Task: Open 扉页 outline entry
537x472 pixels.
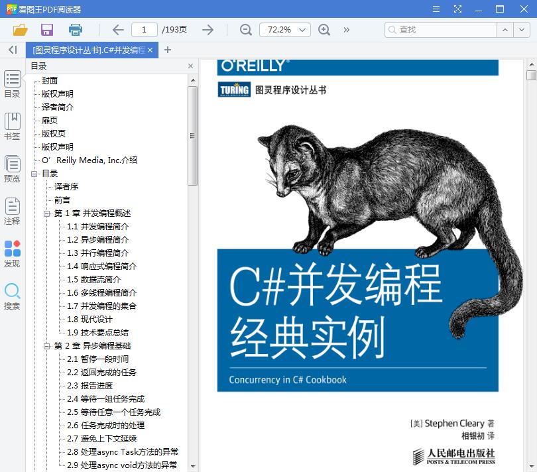Action: click(50, 121)
